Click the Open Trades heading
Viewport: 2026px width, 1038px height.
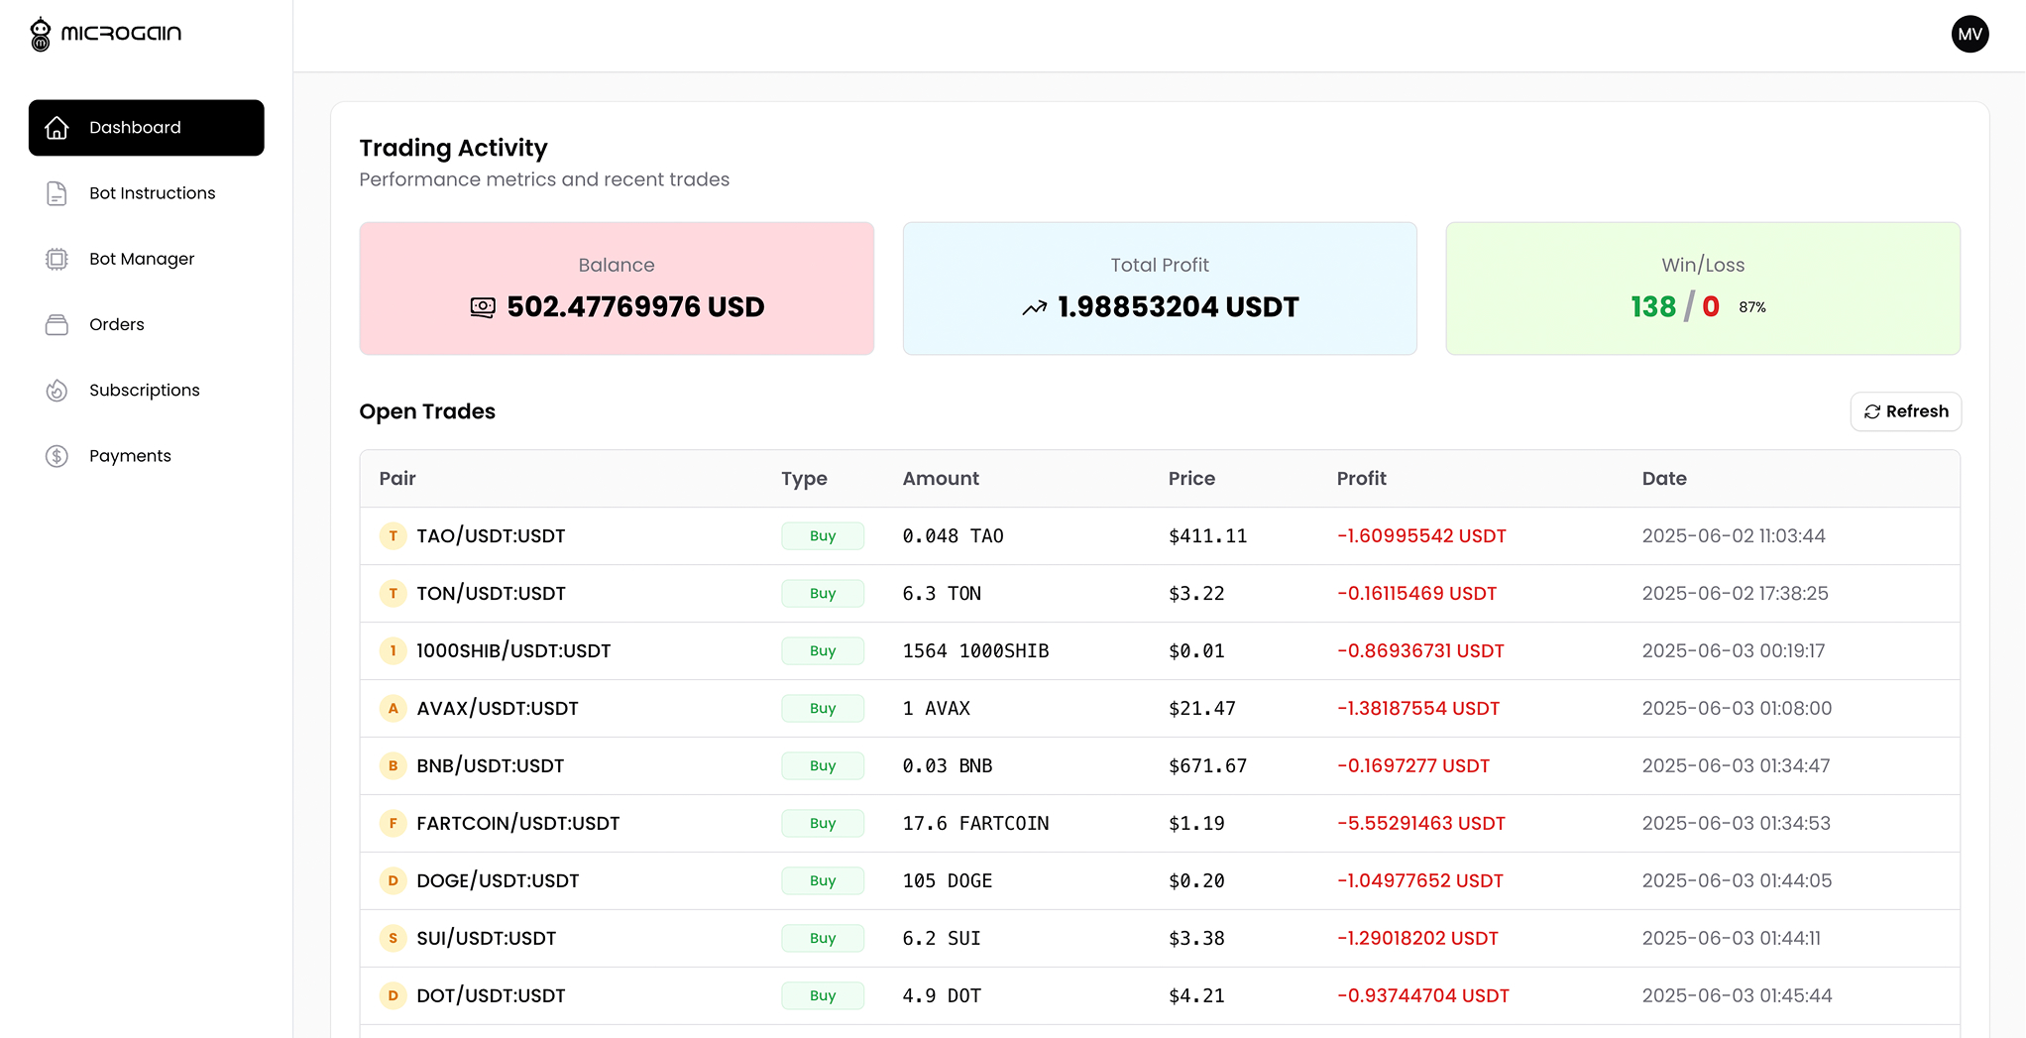coord(427,411)
